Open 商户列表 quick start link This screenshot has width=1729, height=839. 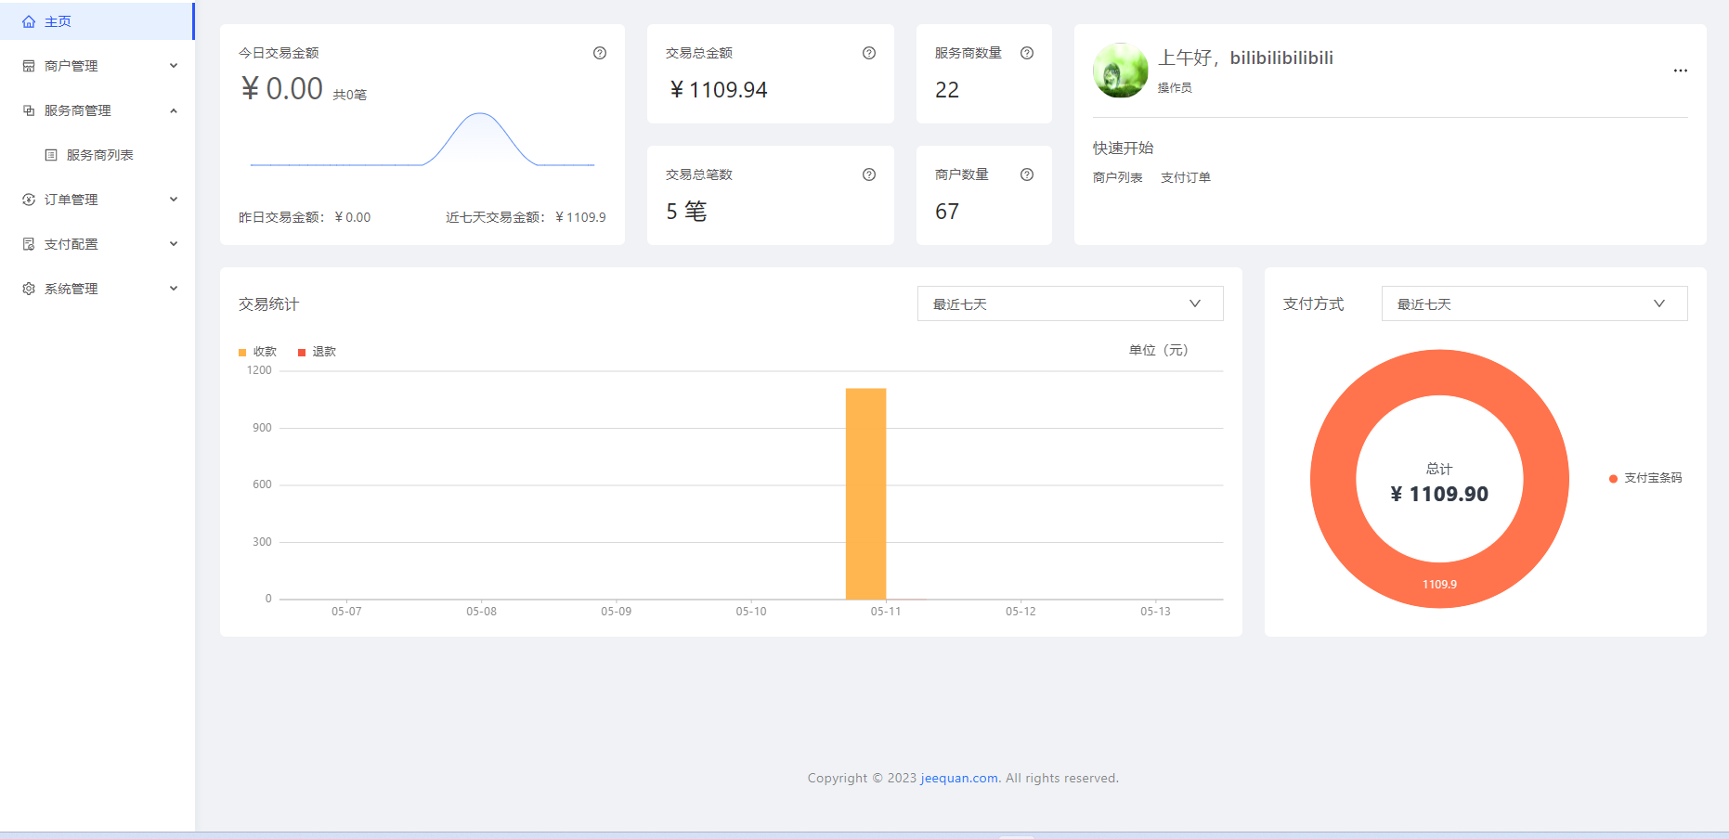click(1117, 177)
